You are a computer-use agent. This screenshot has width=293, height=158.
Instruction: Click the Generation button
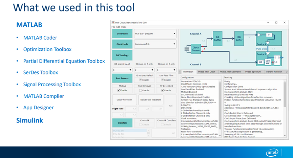(x=122, y=34)
